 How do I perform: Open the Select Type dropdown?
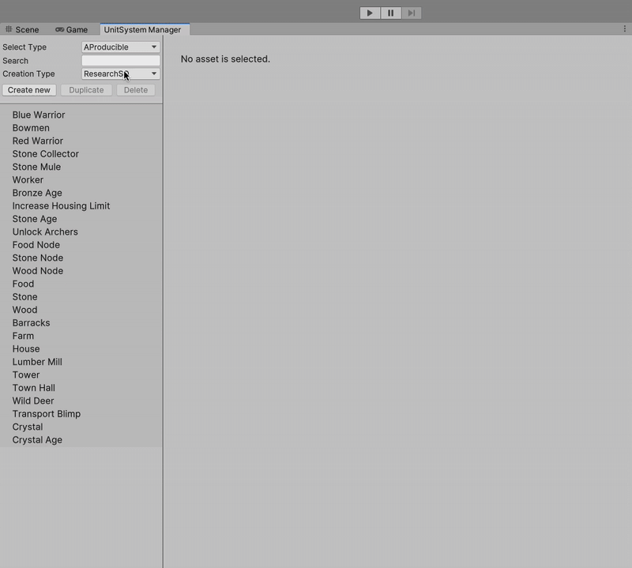(121, 47)
